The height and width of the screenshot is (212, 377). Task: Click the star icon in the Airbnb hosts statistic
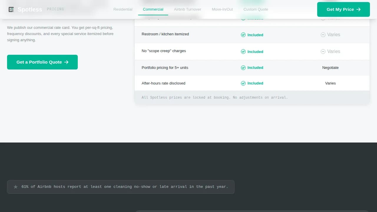[15, 187]
